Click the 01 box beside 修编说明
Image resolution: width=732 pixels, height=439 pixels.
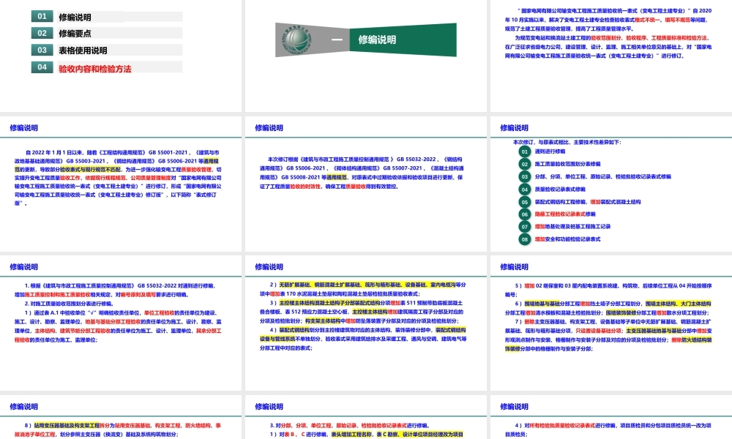pos(42,16)
